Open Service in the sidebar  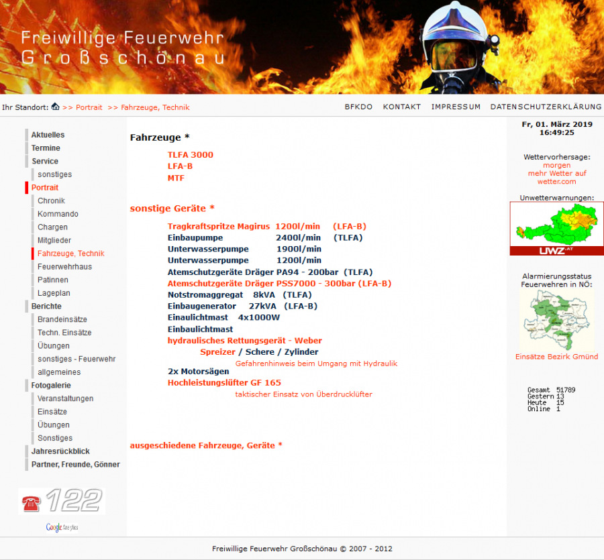45,161
